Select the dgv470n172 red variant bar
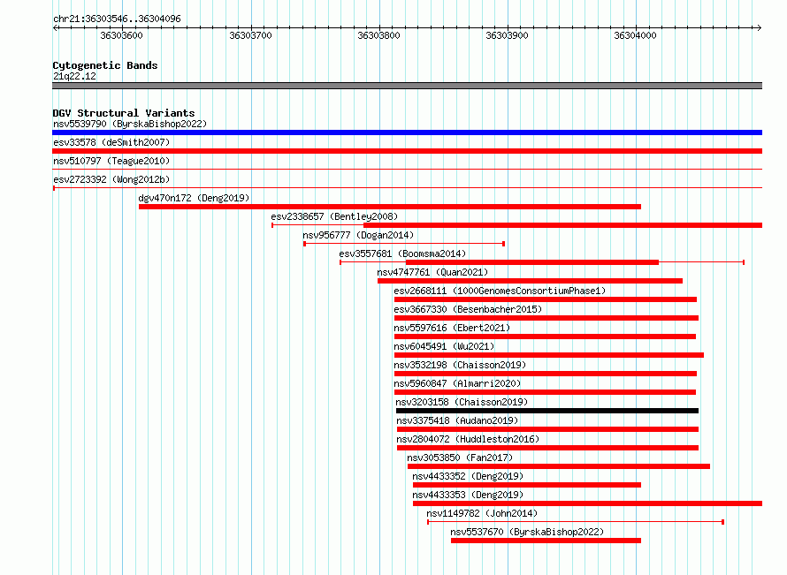787x575 pixels. click(x=390, y=207)
